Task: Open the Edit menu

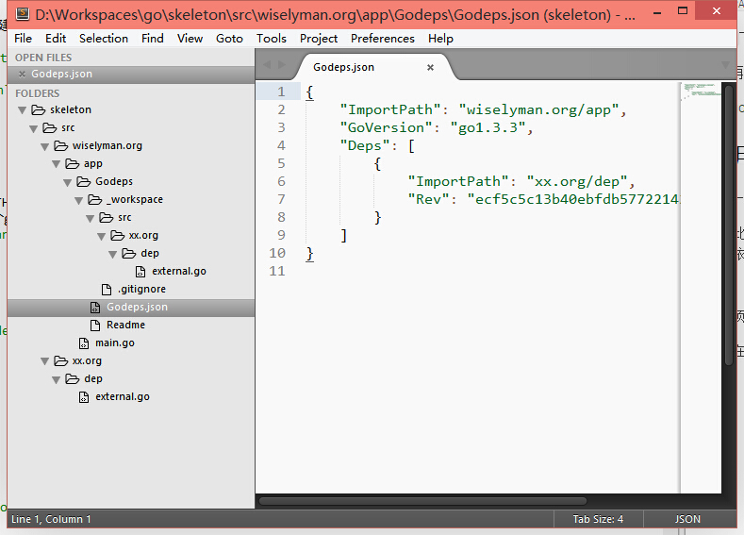Action: pos(56,39)
